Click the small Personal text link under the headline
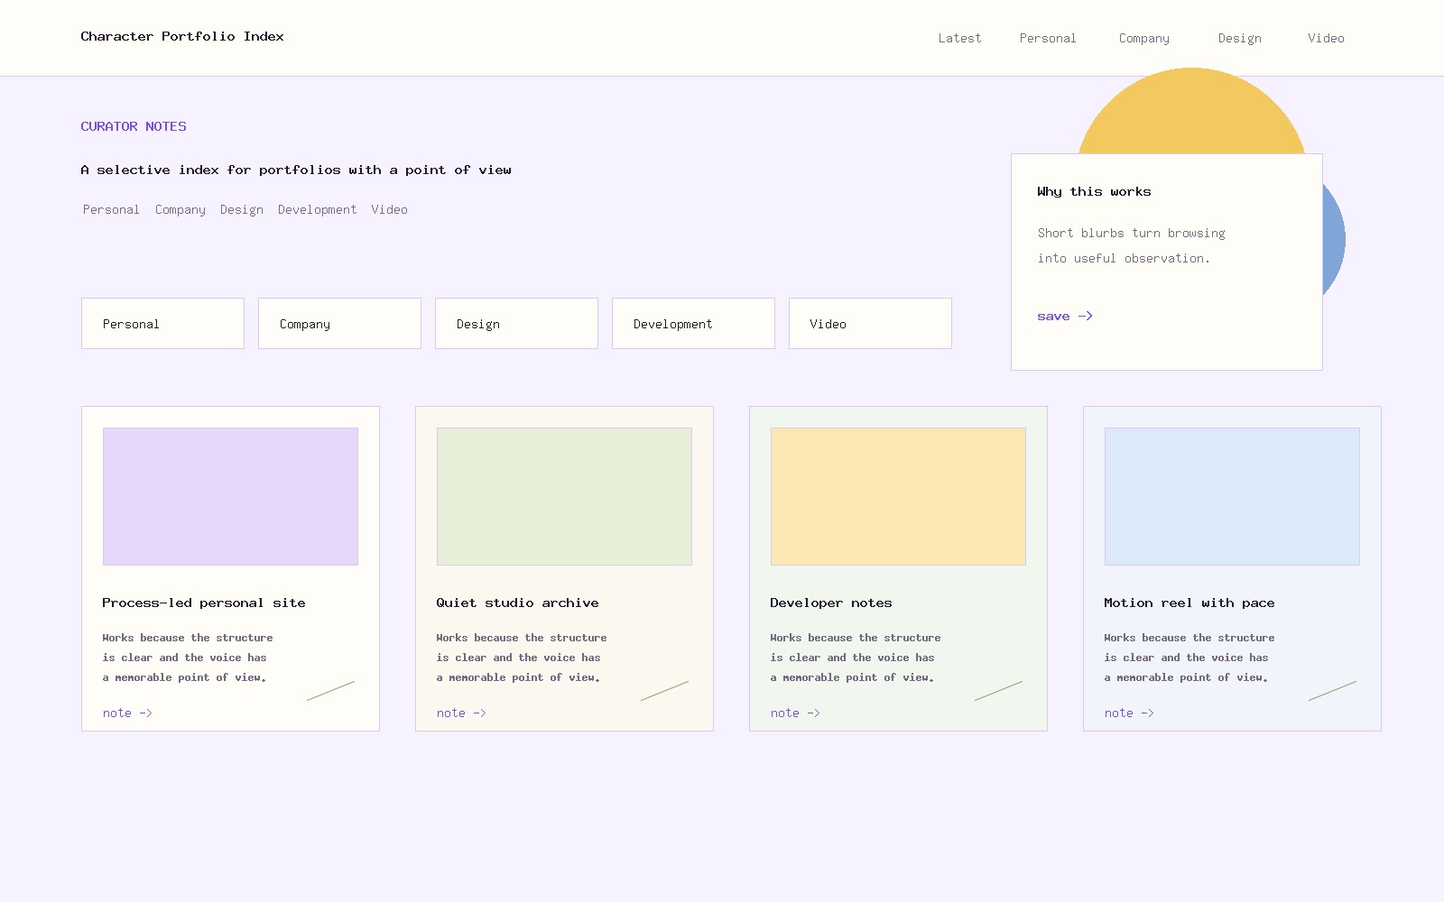The width and height of the screenshot is (1444, 902). 111,209
